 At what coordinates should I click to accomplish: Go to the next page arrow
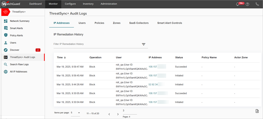(118, 114)
